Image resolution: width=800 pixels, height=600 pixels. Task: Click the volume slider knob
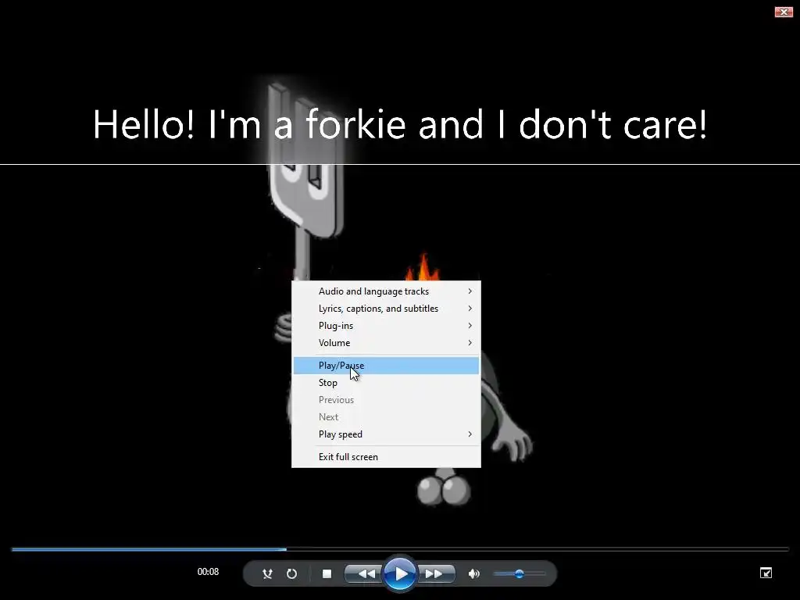tap(519, 573)
